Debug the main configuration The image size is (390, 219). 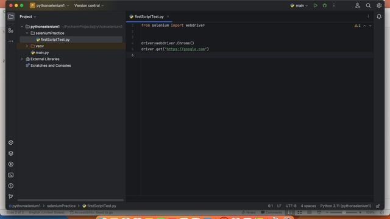[325, 5]
